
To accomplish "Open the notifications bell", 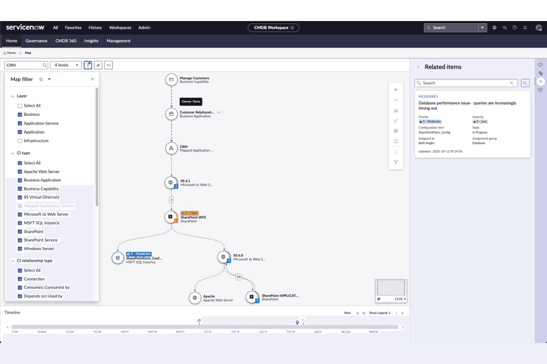I will coord(525,28).
